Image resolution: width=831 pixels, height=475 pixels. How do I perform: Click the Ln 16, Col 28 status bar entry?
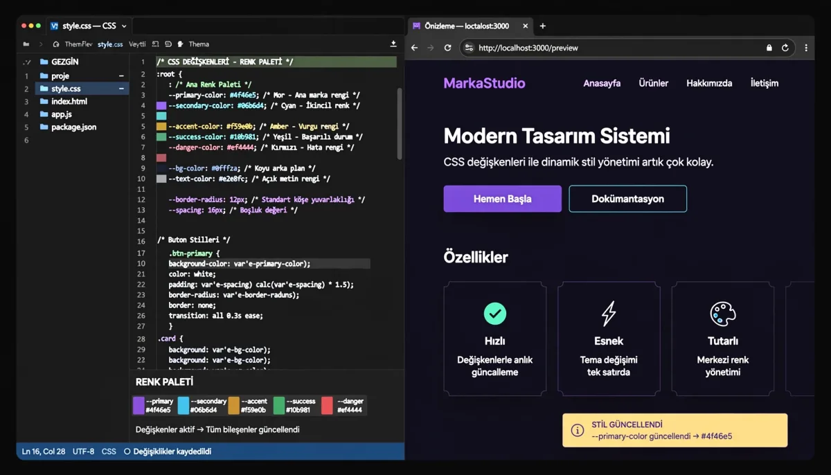click(x=44, y=451)
